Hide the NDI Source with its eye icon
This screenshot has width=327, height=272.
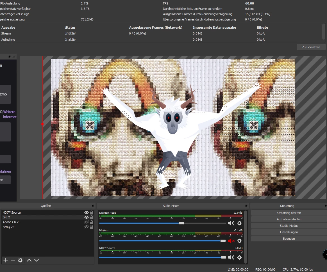point(86,212)
